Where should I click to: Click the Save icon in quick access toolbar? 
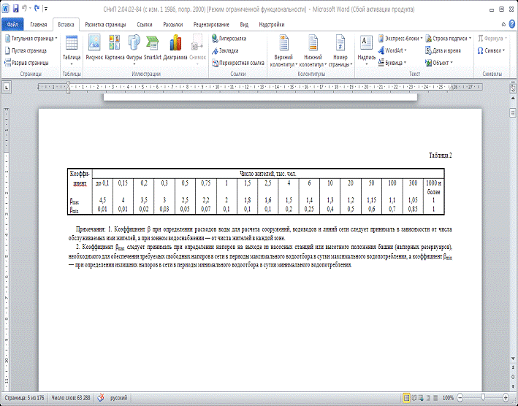point(16,7)
